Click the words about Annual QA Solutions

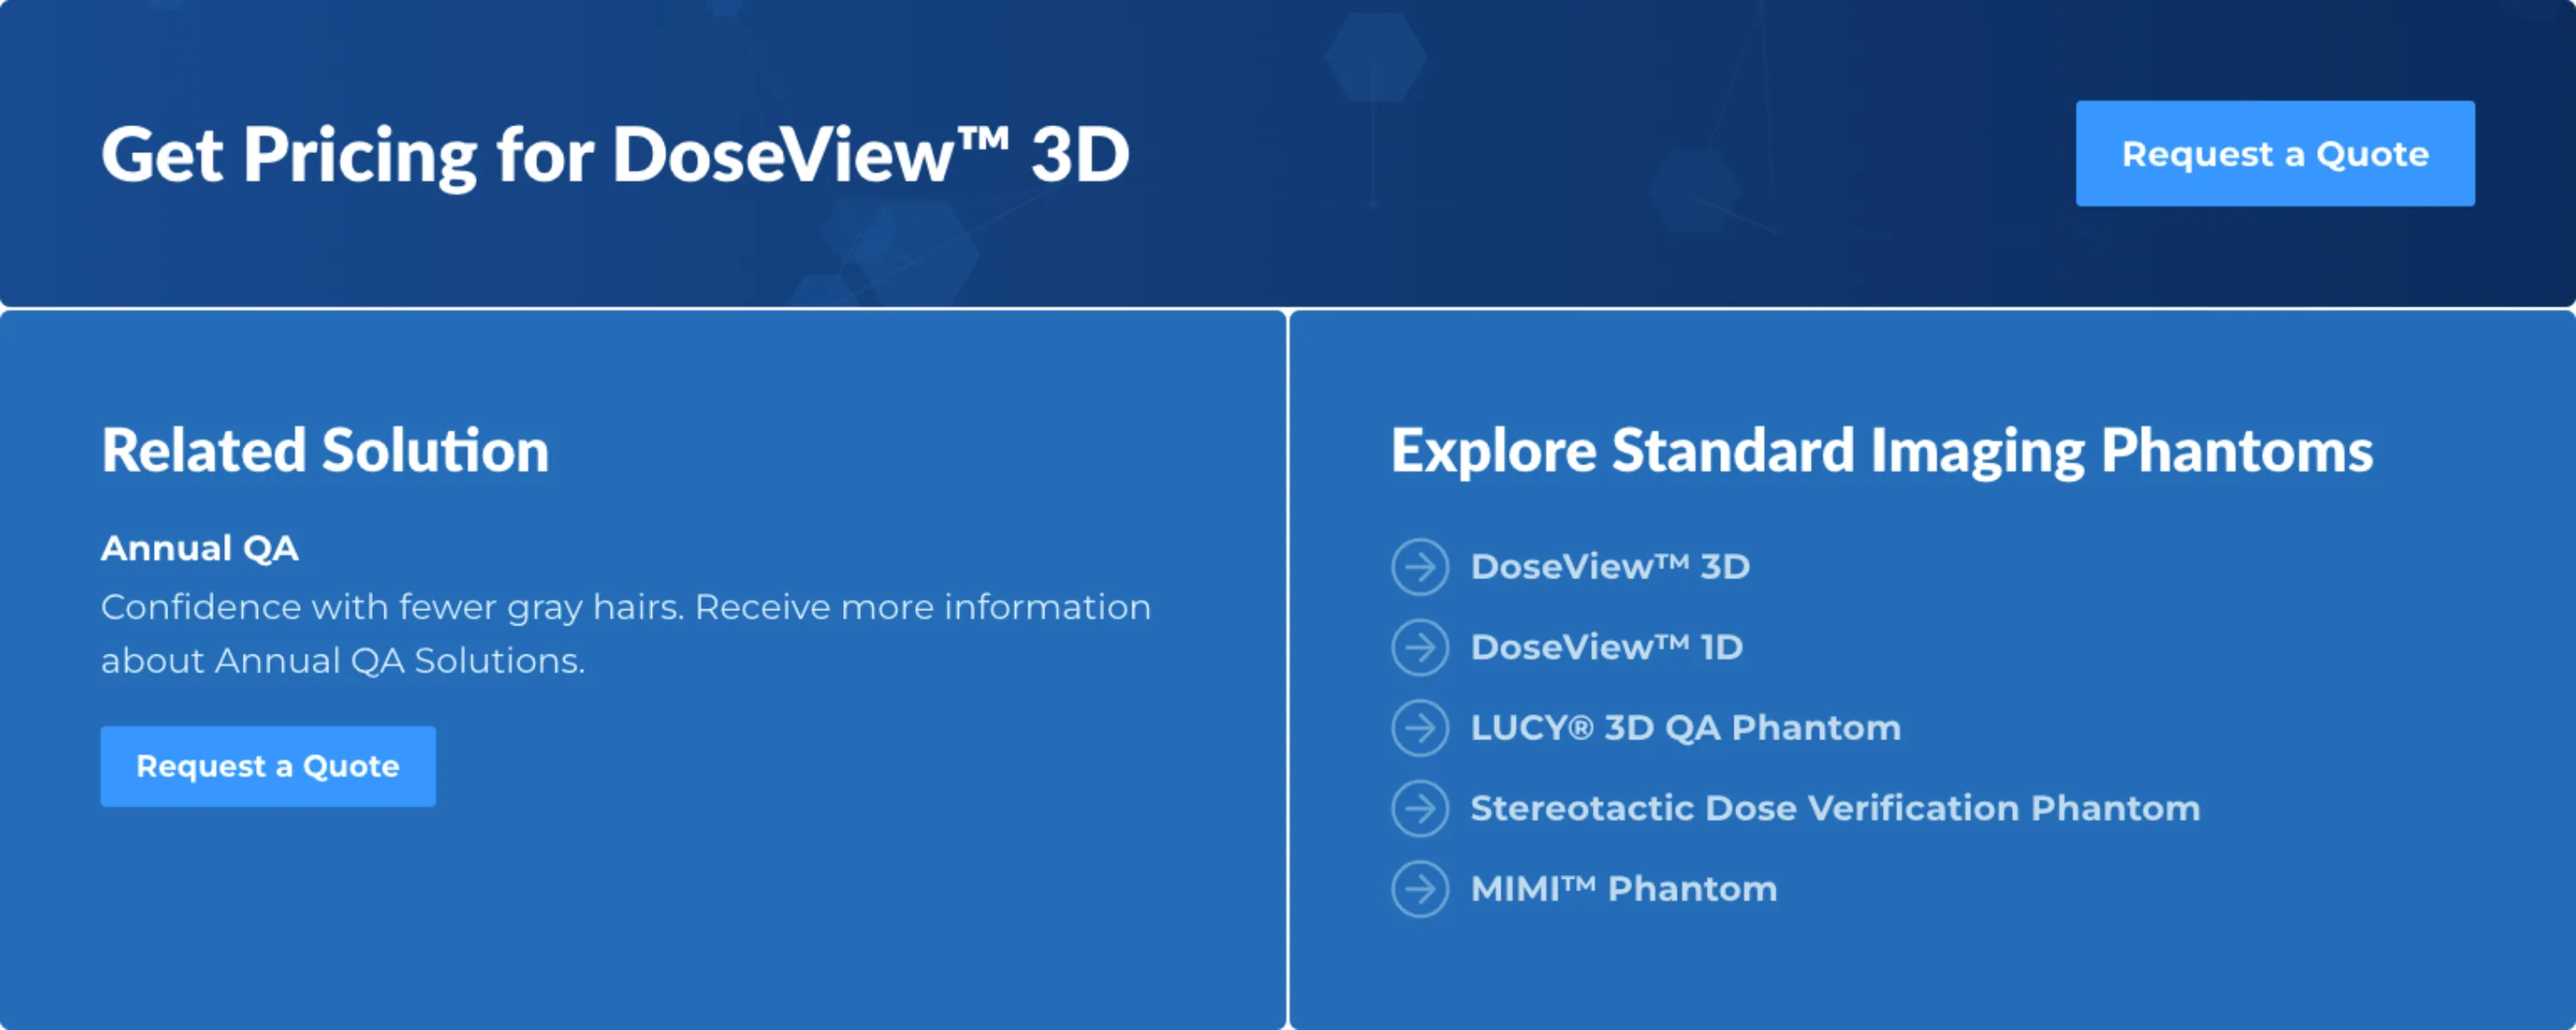pos(342,661)
